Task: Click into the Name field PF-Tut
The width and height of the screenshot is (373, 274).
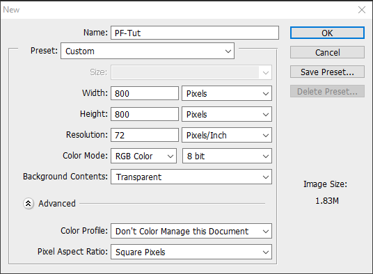Action: pyautogui.click(x=195, y=33)
